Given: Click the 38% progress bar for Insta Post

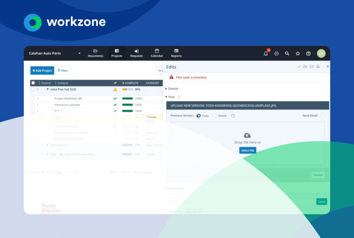Looking at the screenshot, I should point(128,89).
